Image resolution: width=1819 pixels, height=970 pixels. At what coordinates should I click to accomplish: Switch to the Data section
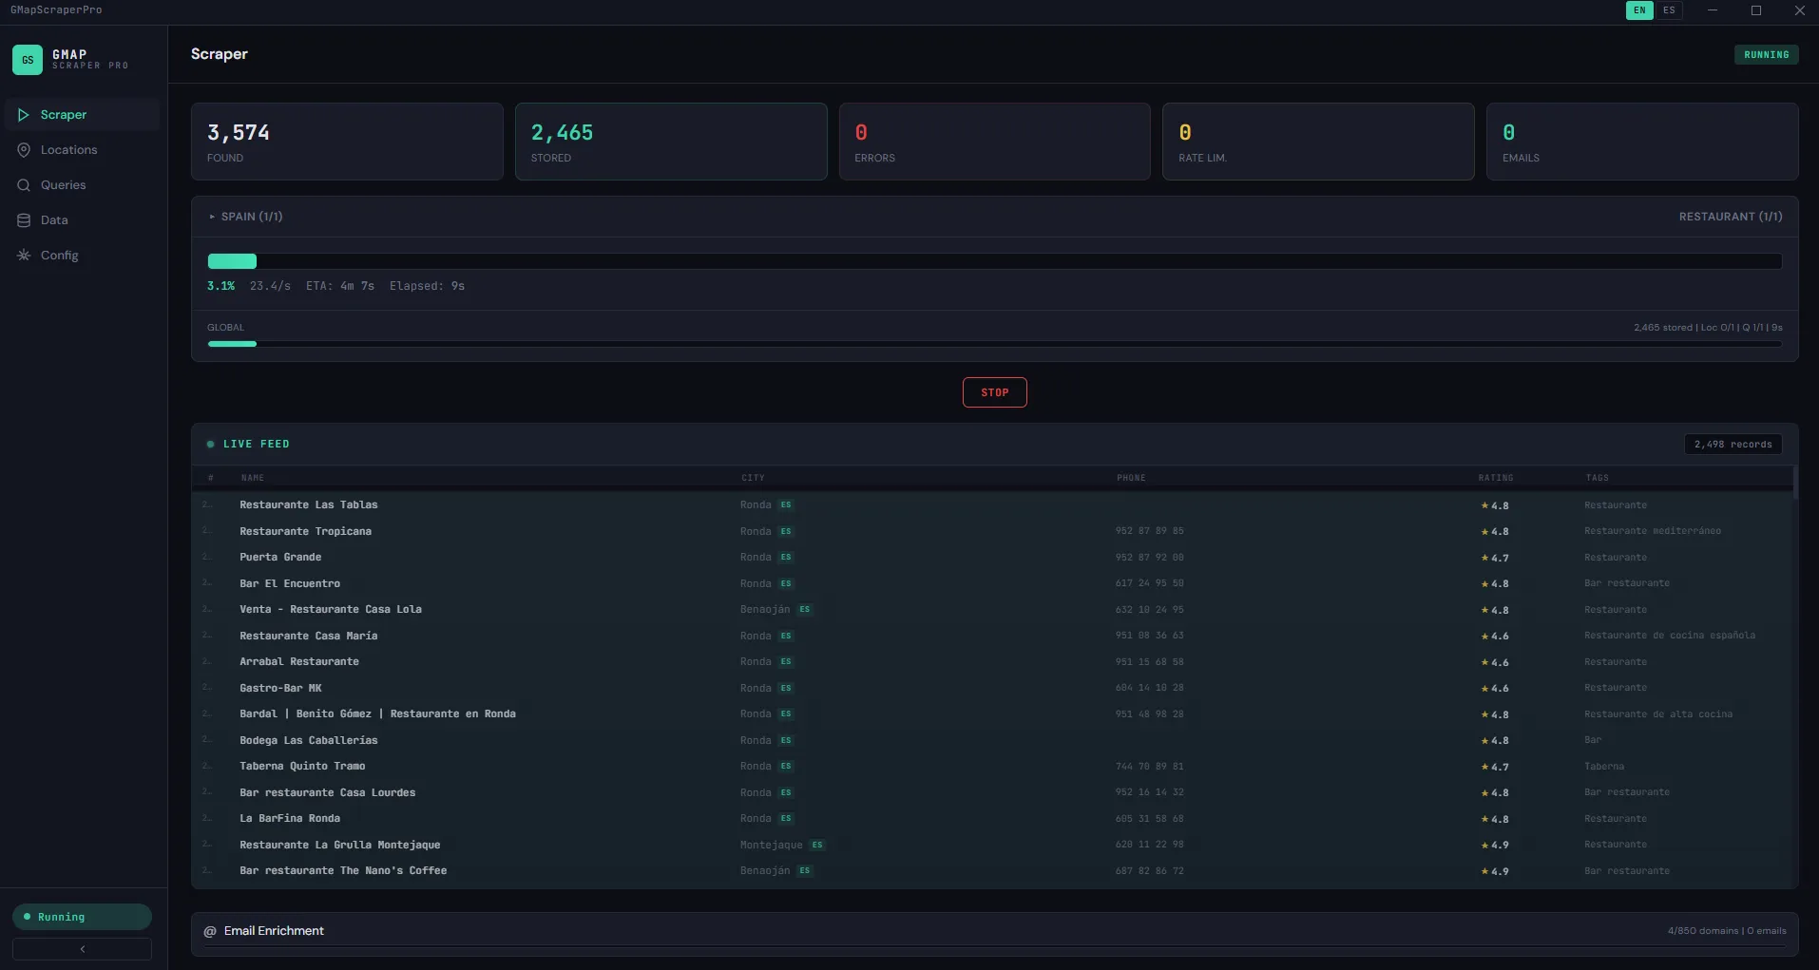click(x=54, y=219)
